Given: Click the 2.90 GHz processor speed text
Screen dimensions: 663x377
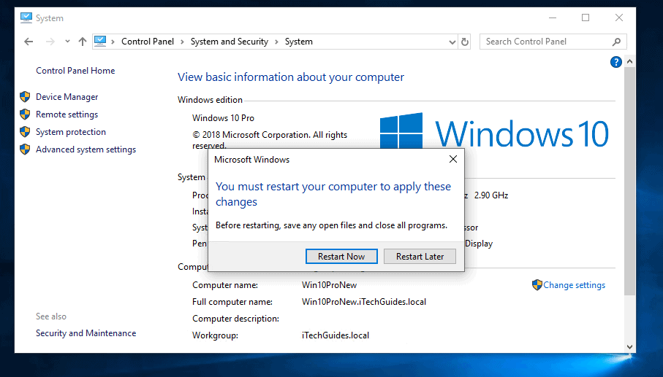Looking at the screenshot, I should click(x=491, y=195).
